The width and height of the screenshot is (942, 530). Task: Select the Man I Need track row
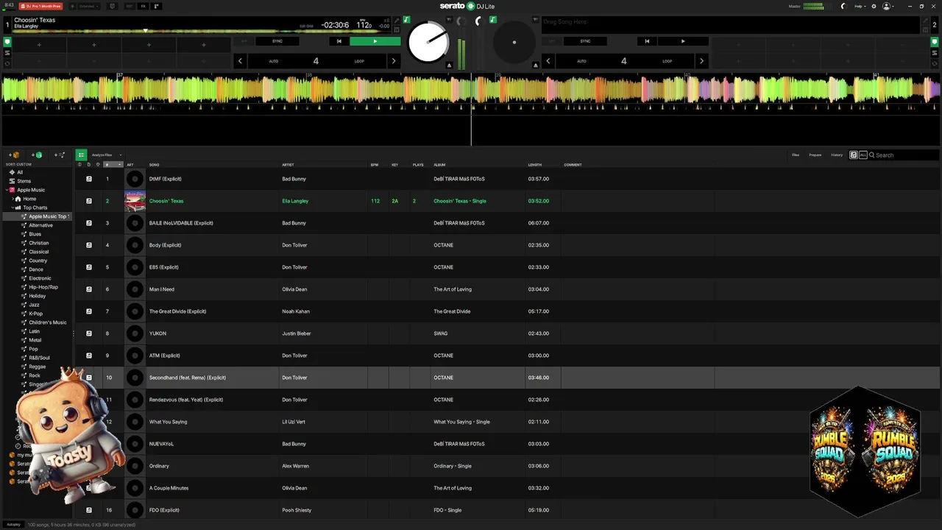click(508, 289)
